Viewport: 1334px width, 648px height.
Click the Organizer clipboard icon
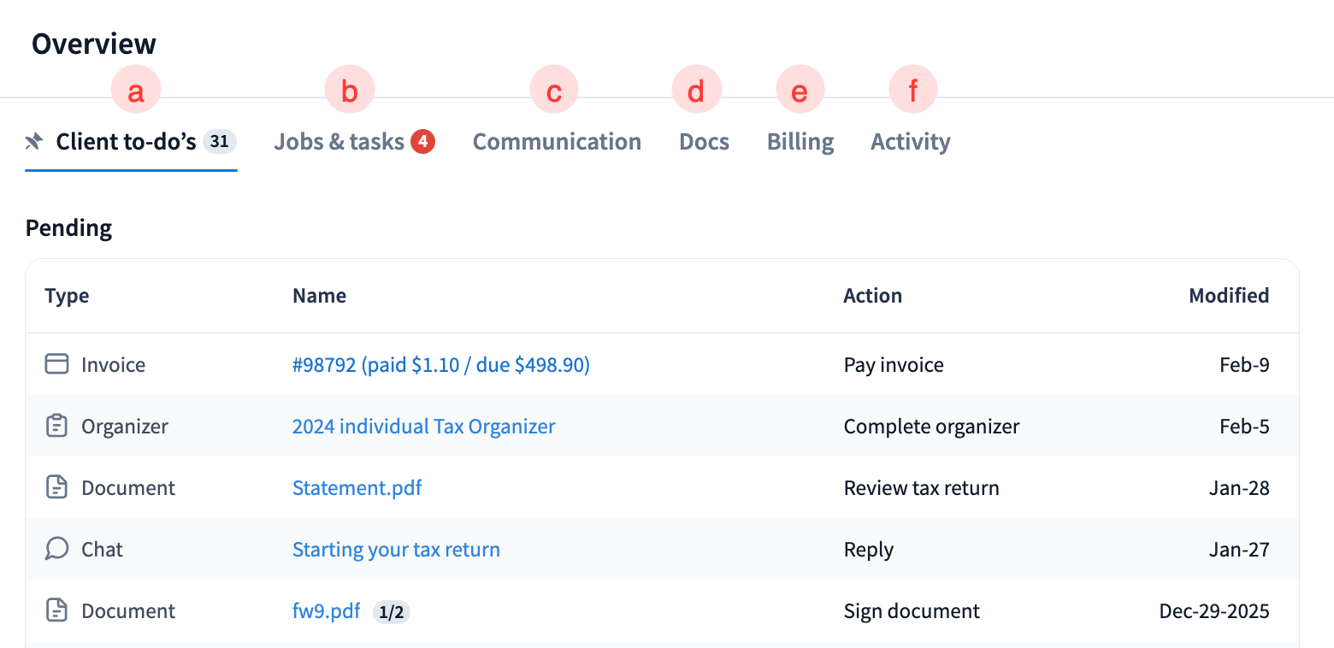pos(56,427)
